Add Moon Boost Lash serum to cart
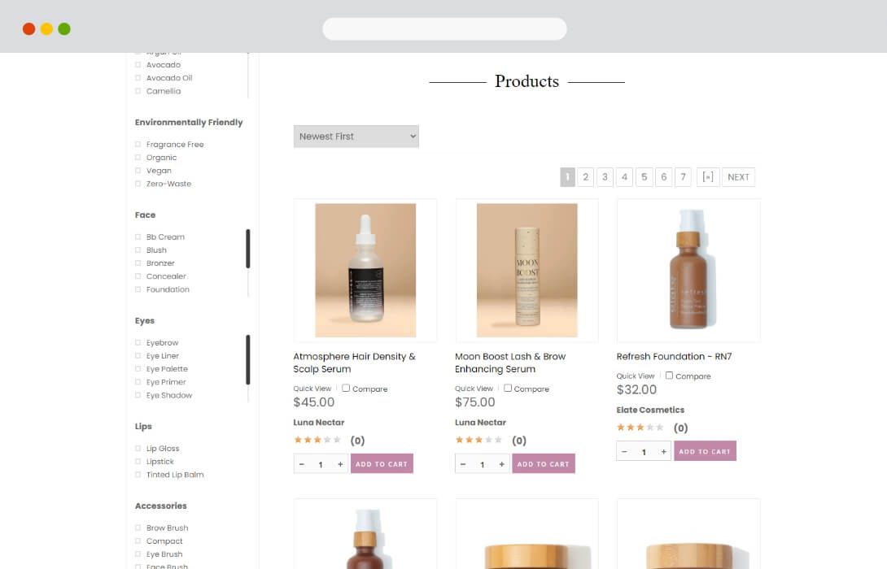 [x=543, y=464]
